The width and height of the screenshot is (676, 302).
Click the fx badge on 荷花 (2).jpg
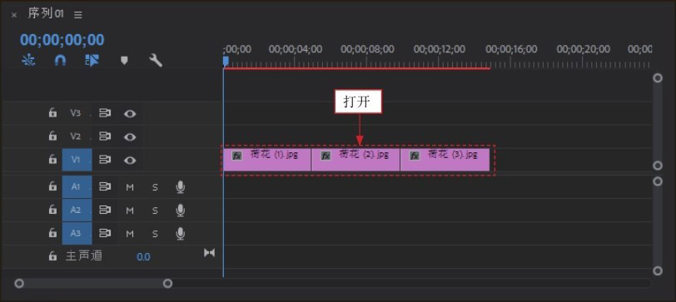[326, 156]
